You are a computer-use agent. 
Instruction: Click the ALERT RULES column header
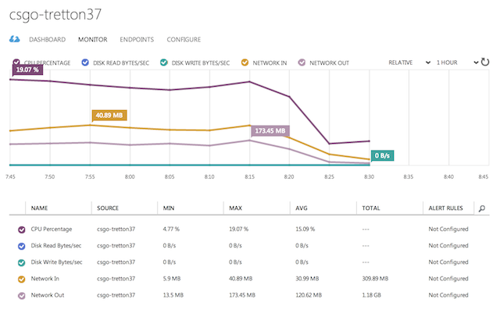445,208
